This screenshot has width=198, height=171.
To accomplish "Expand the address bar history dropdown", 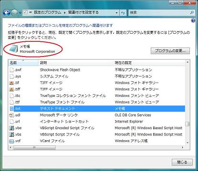I will (x=116, y=12).
